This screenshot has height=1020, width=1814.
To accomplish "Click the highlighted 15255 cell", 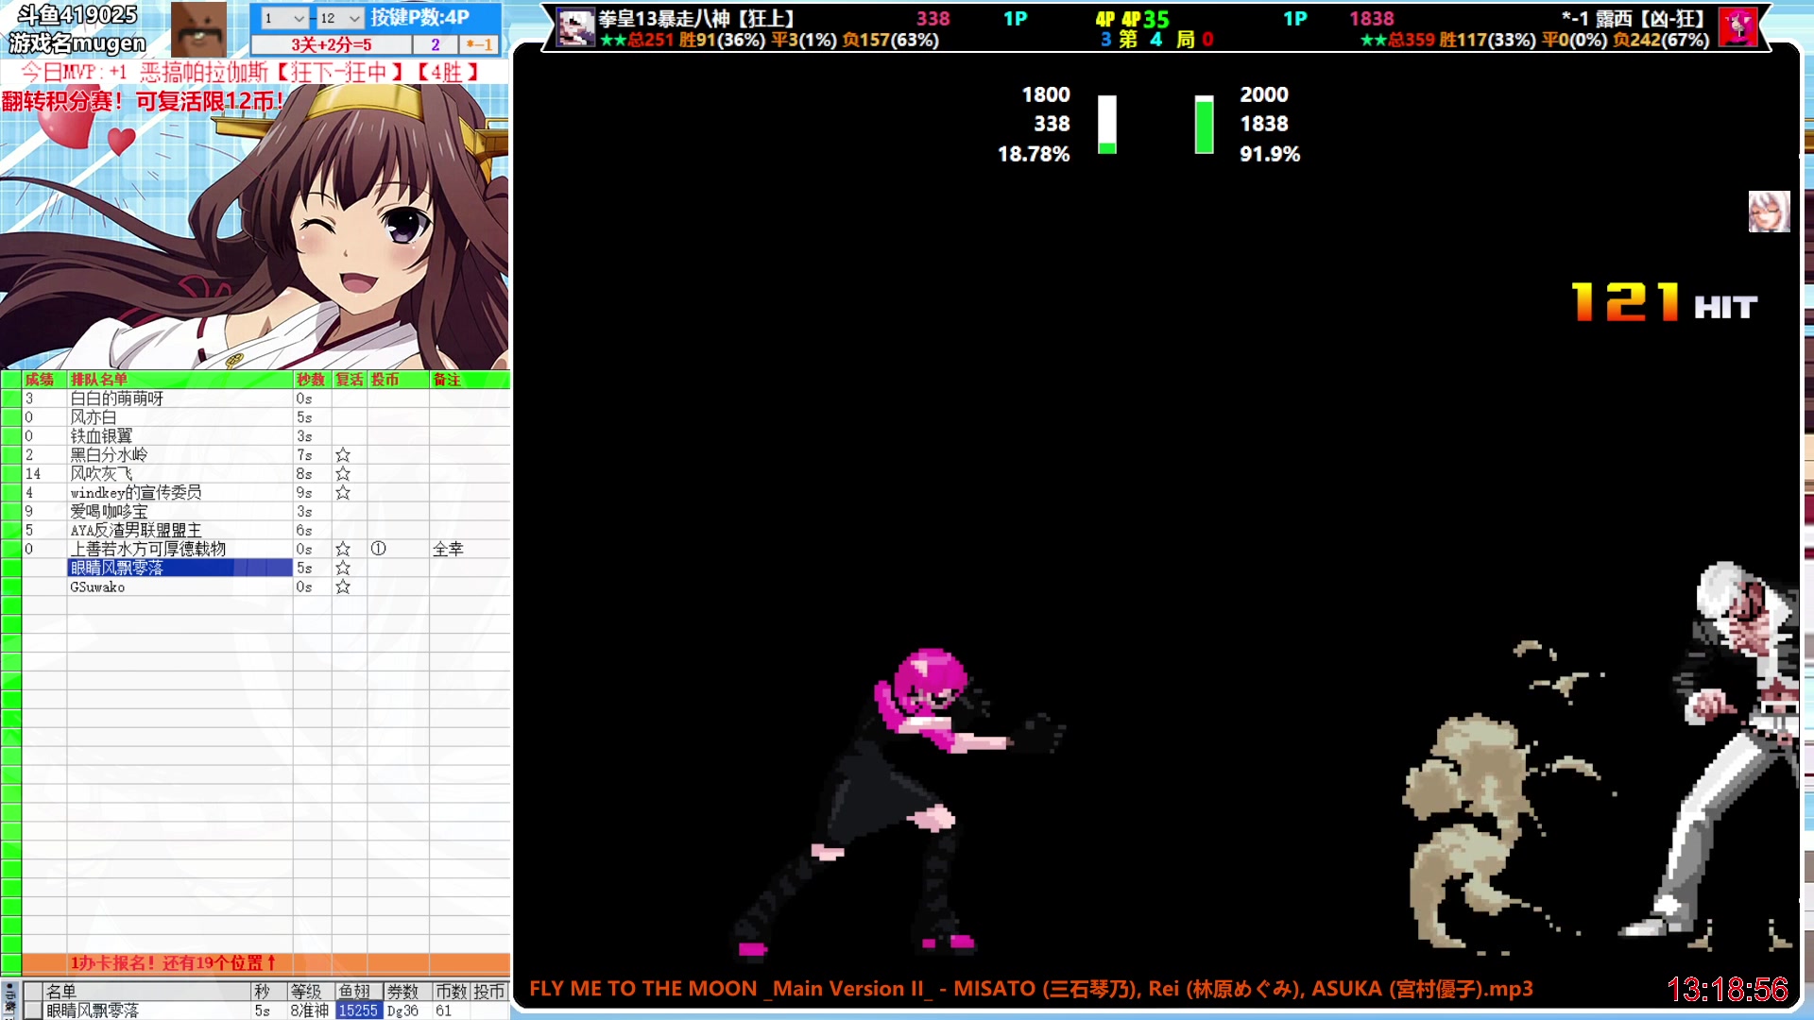I will (x=358, y=1011).
